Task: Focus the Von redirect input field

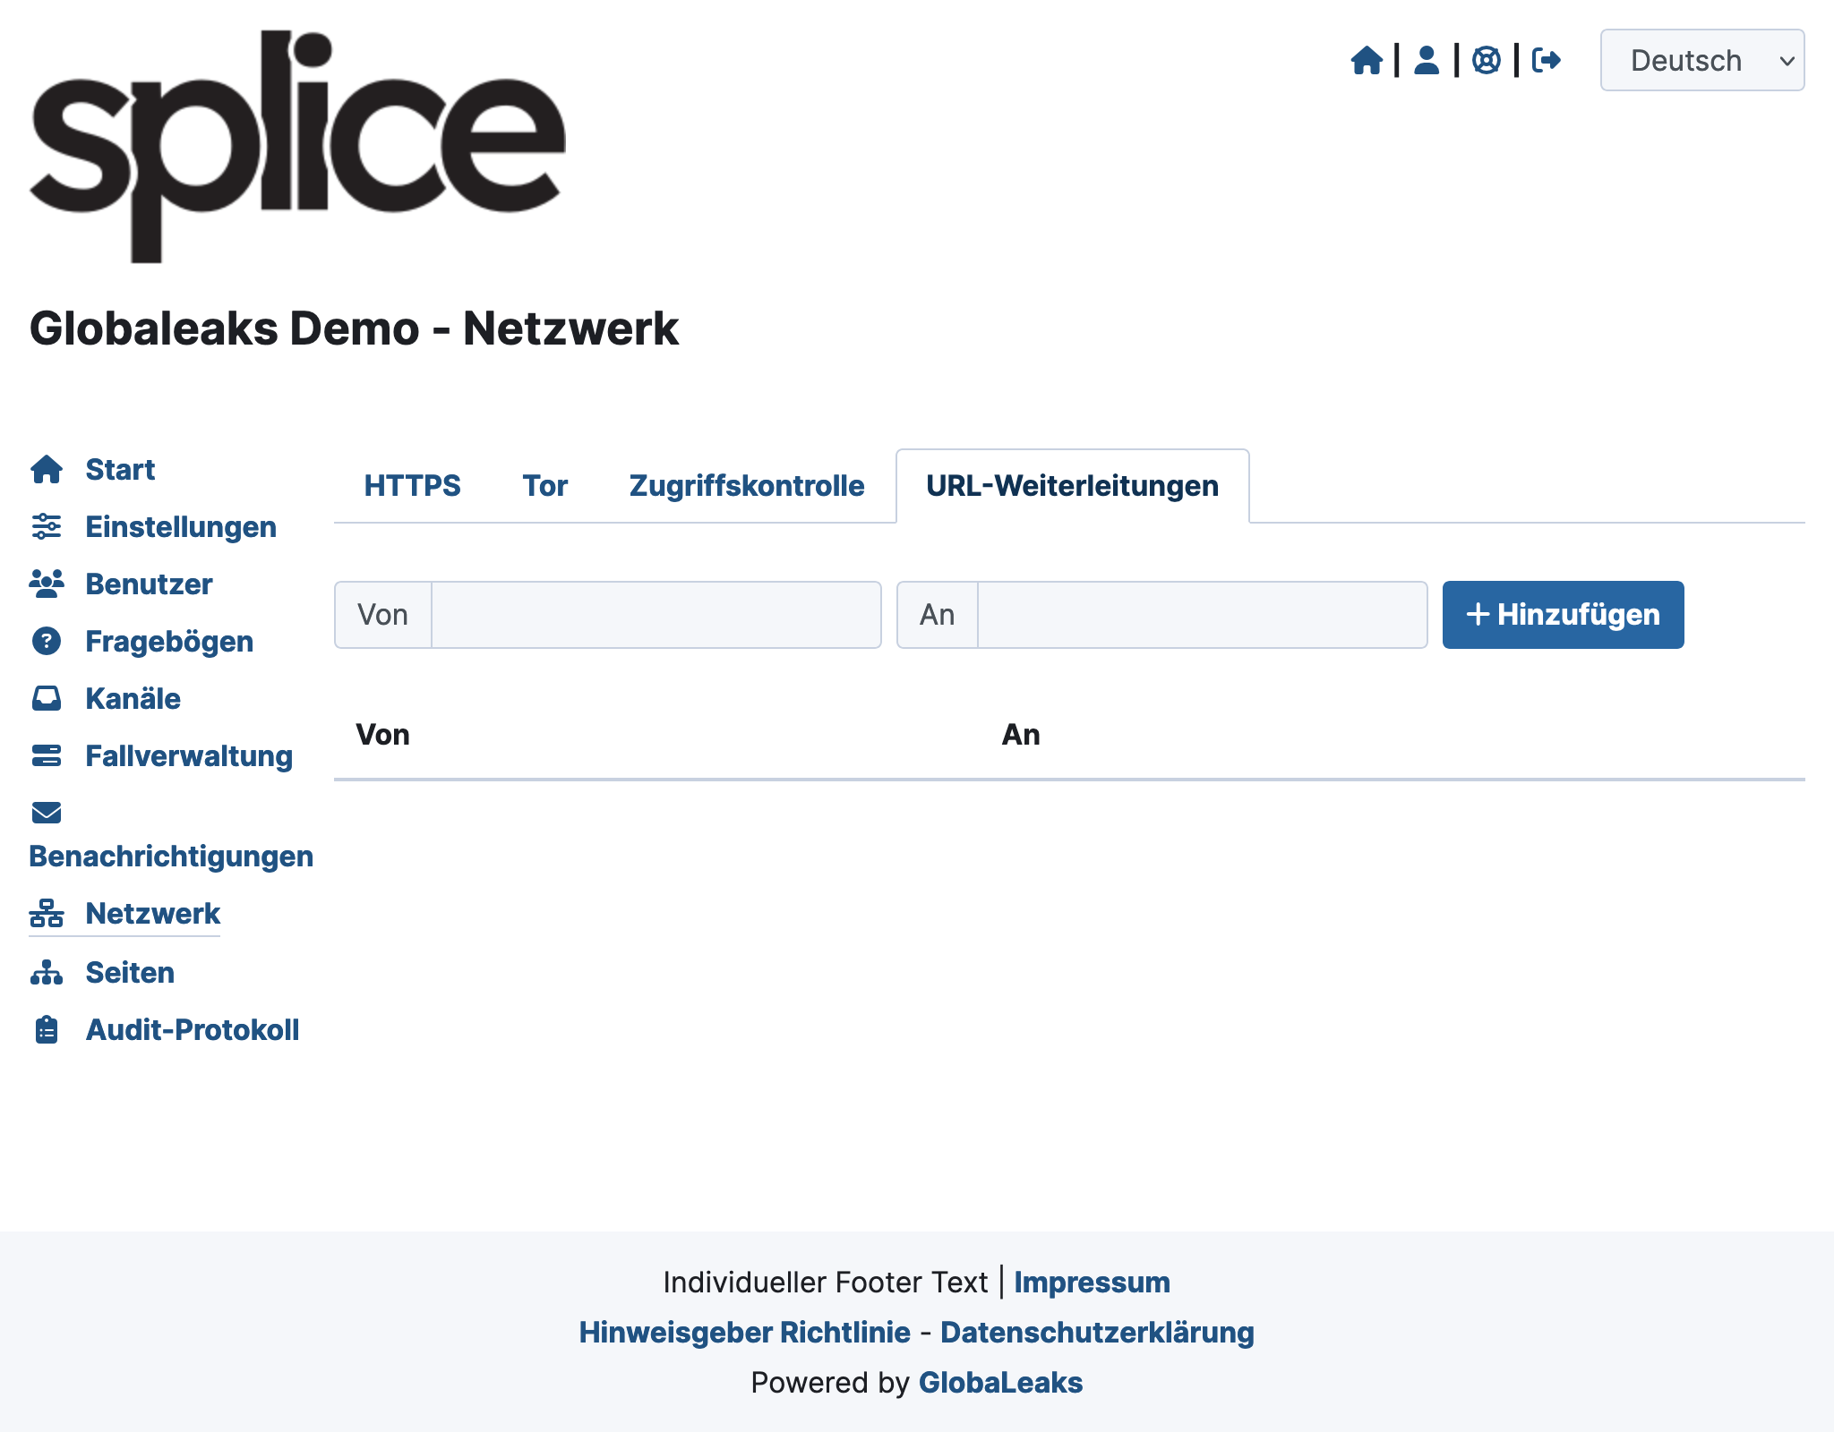Action: click(x=656, y=614)
